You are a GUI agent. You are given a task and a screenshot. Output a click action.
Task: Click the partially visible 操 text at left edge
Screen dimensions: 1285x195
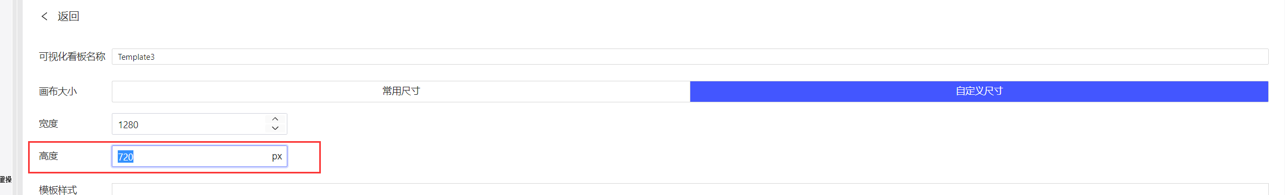pyautogui.click(x=8, y=179)
